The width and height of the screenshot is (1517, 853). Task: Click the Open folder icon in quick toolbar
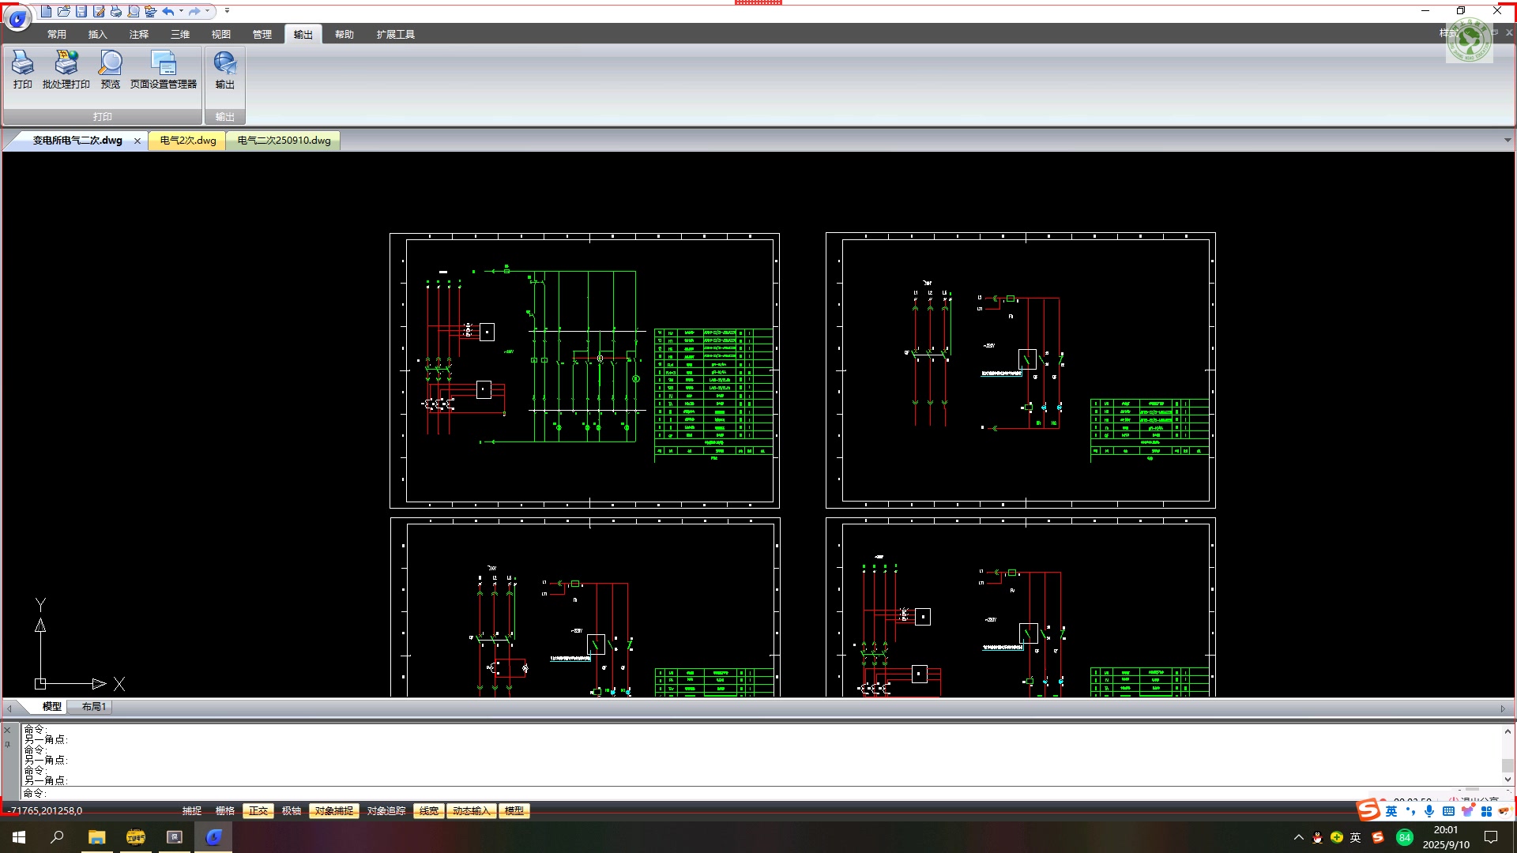[64, 11]
